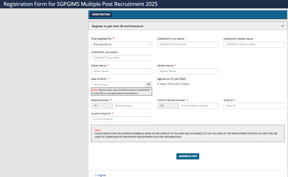
Task: Select the Date Of Birth dd/mm/yyyy field
Action: (118, 85)
